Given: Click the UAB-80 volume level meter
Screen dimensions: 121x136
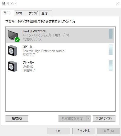Looking at the screenshot, I should [111, 65].
